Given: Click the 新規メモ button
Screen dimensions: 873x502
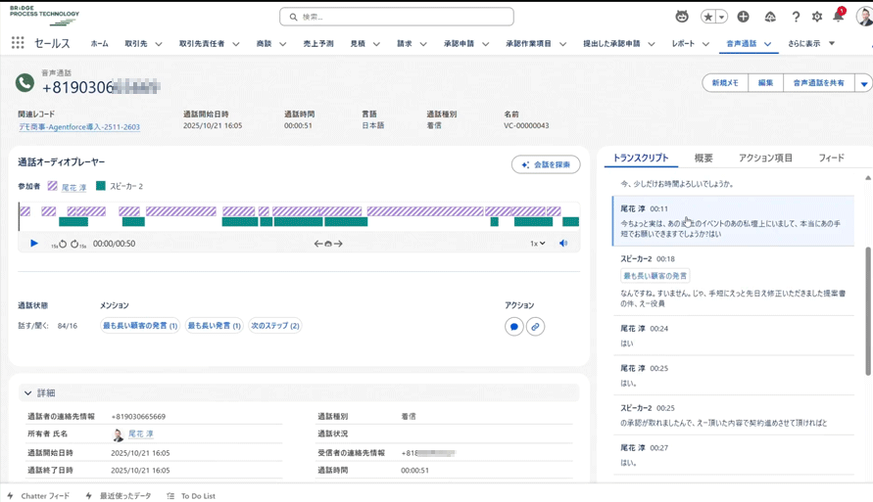Looking at the screenshot, I should point(725,83).
